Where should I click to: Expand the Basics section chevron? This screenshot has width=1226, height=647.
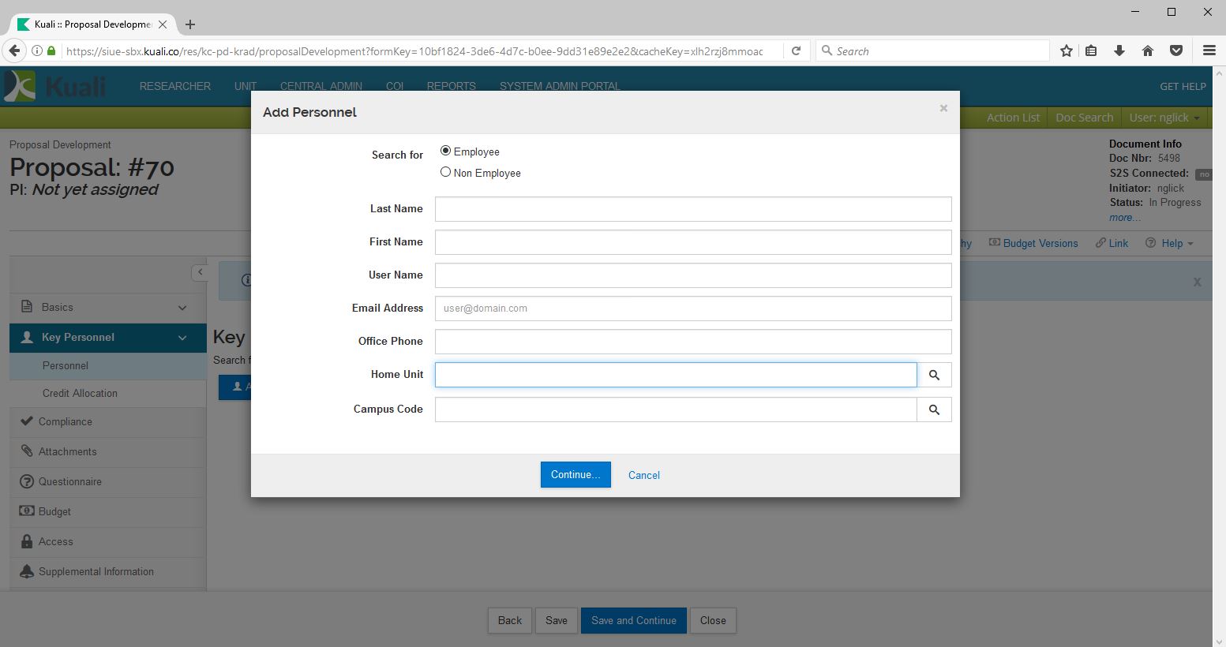[x=182, y=308]
